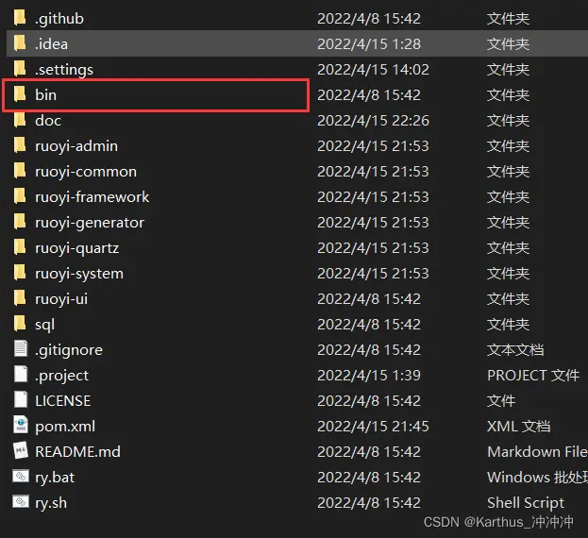This screenshot has height=538, width=588.
Task: Click the ruoyi-framework folder name
Action: [x=92, y=196]
